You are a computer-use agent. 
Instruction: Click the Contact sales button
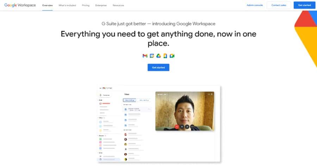[x=279, y=5]
